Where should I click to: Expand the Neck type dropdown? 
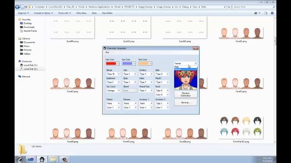coord(168,91)
